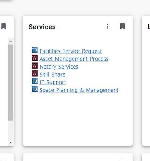Click TD icon beside IT Support

35,81
